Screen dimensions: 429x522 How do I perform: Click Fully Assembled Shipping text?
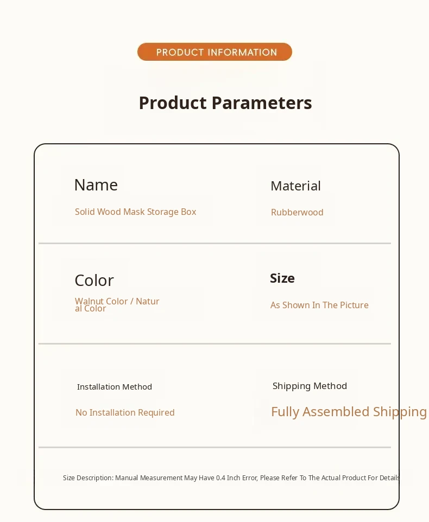(349, 412)
